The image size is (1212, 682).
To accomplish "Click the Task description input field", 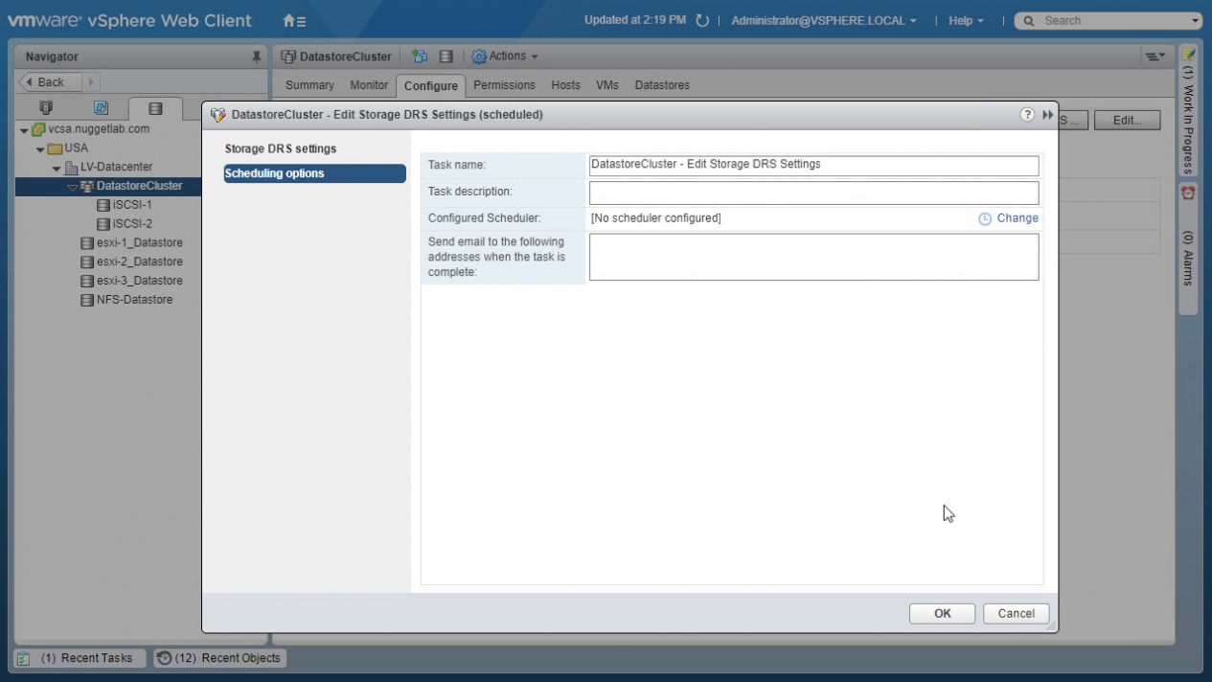I will (x=813, y=193).
